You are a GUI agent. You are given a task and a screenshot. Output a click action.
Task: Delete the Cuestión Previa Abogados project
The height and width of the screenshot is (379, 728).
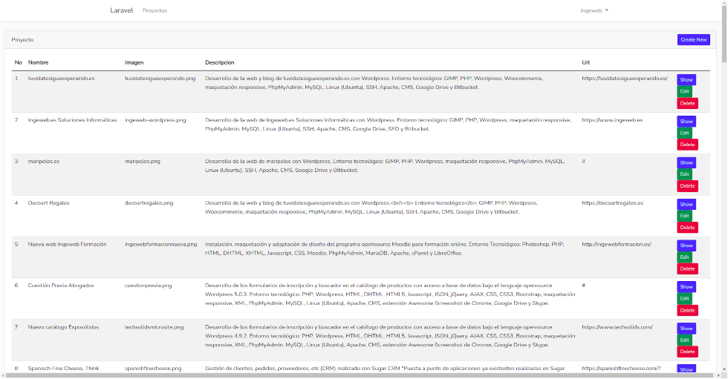tap(687, 311)
